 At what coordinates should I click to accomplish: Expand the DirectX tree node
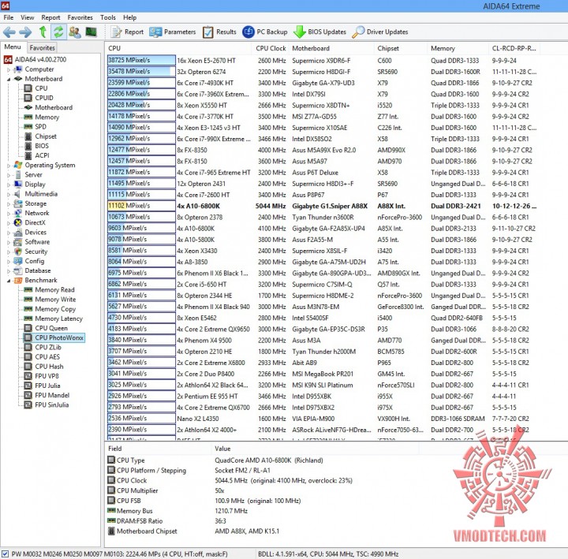coord(9,223)
